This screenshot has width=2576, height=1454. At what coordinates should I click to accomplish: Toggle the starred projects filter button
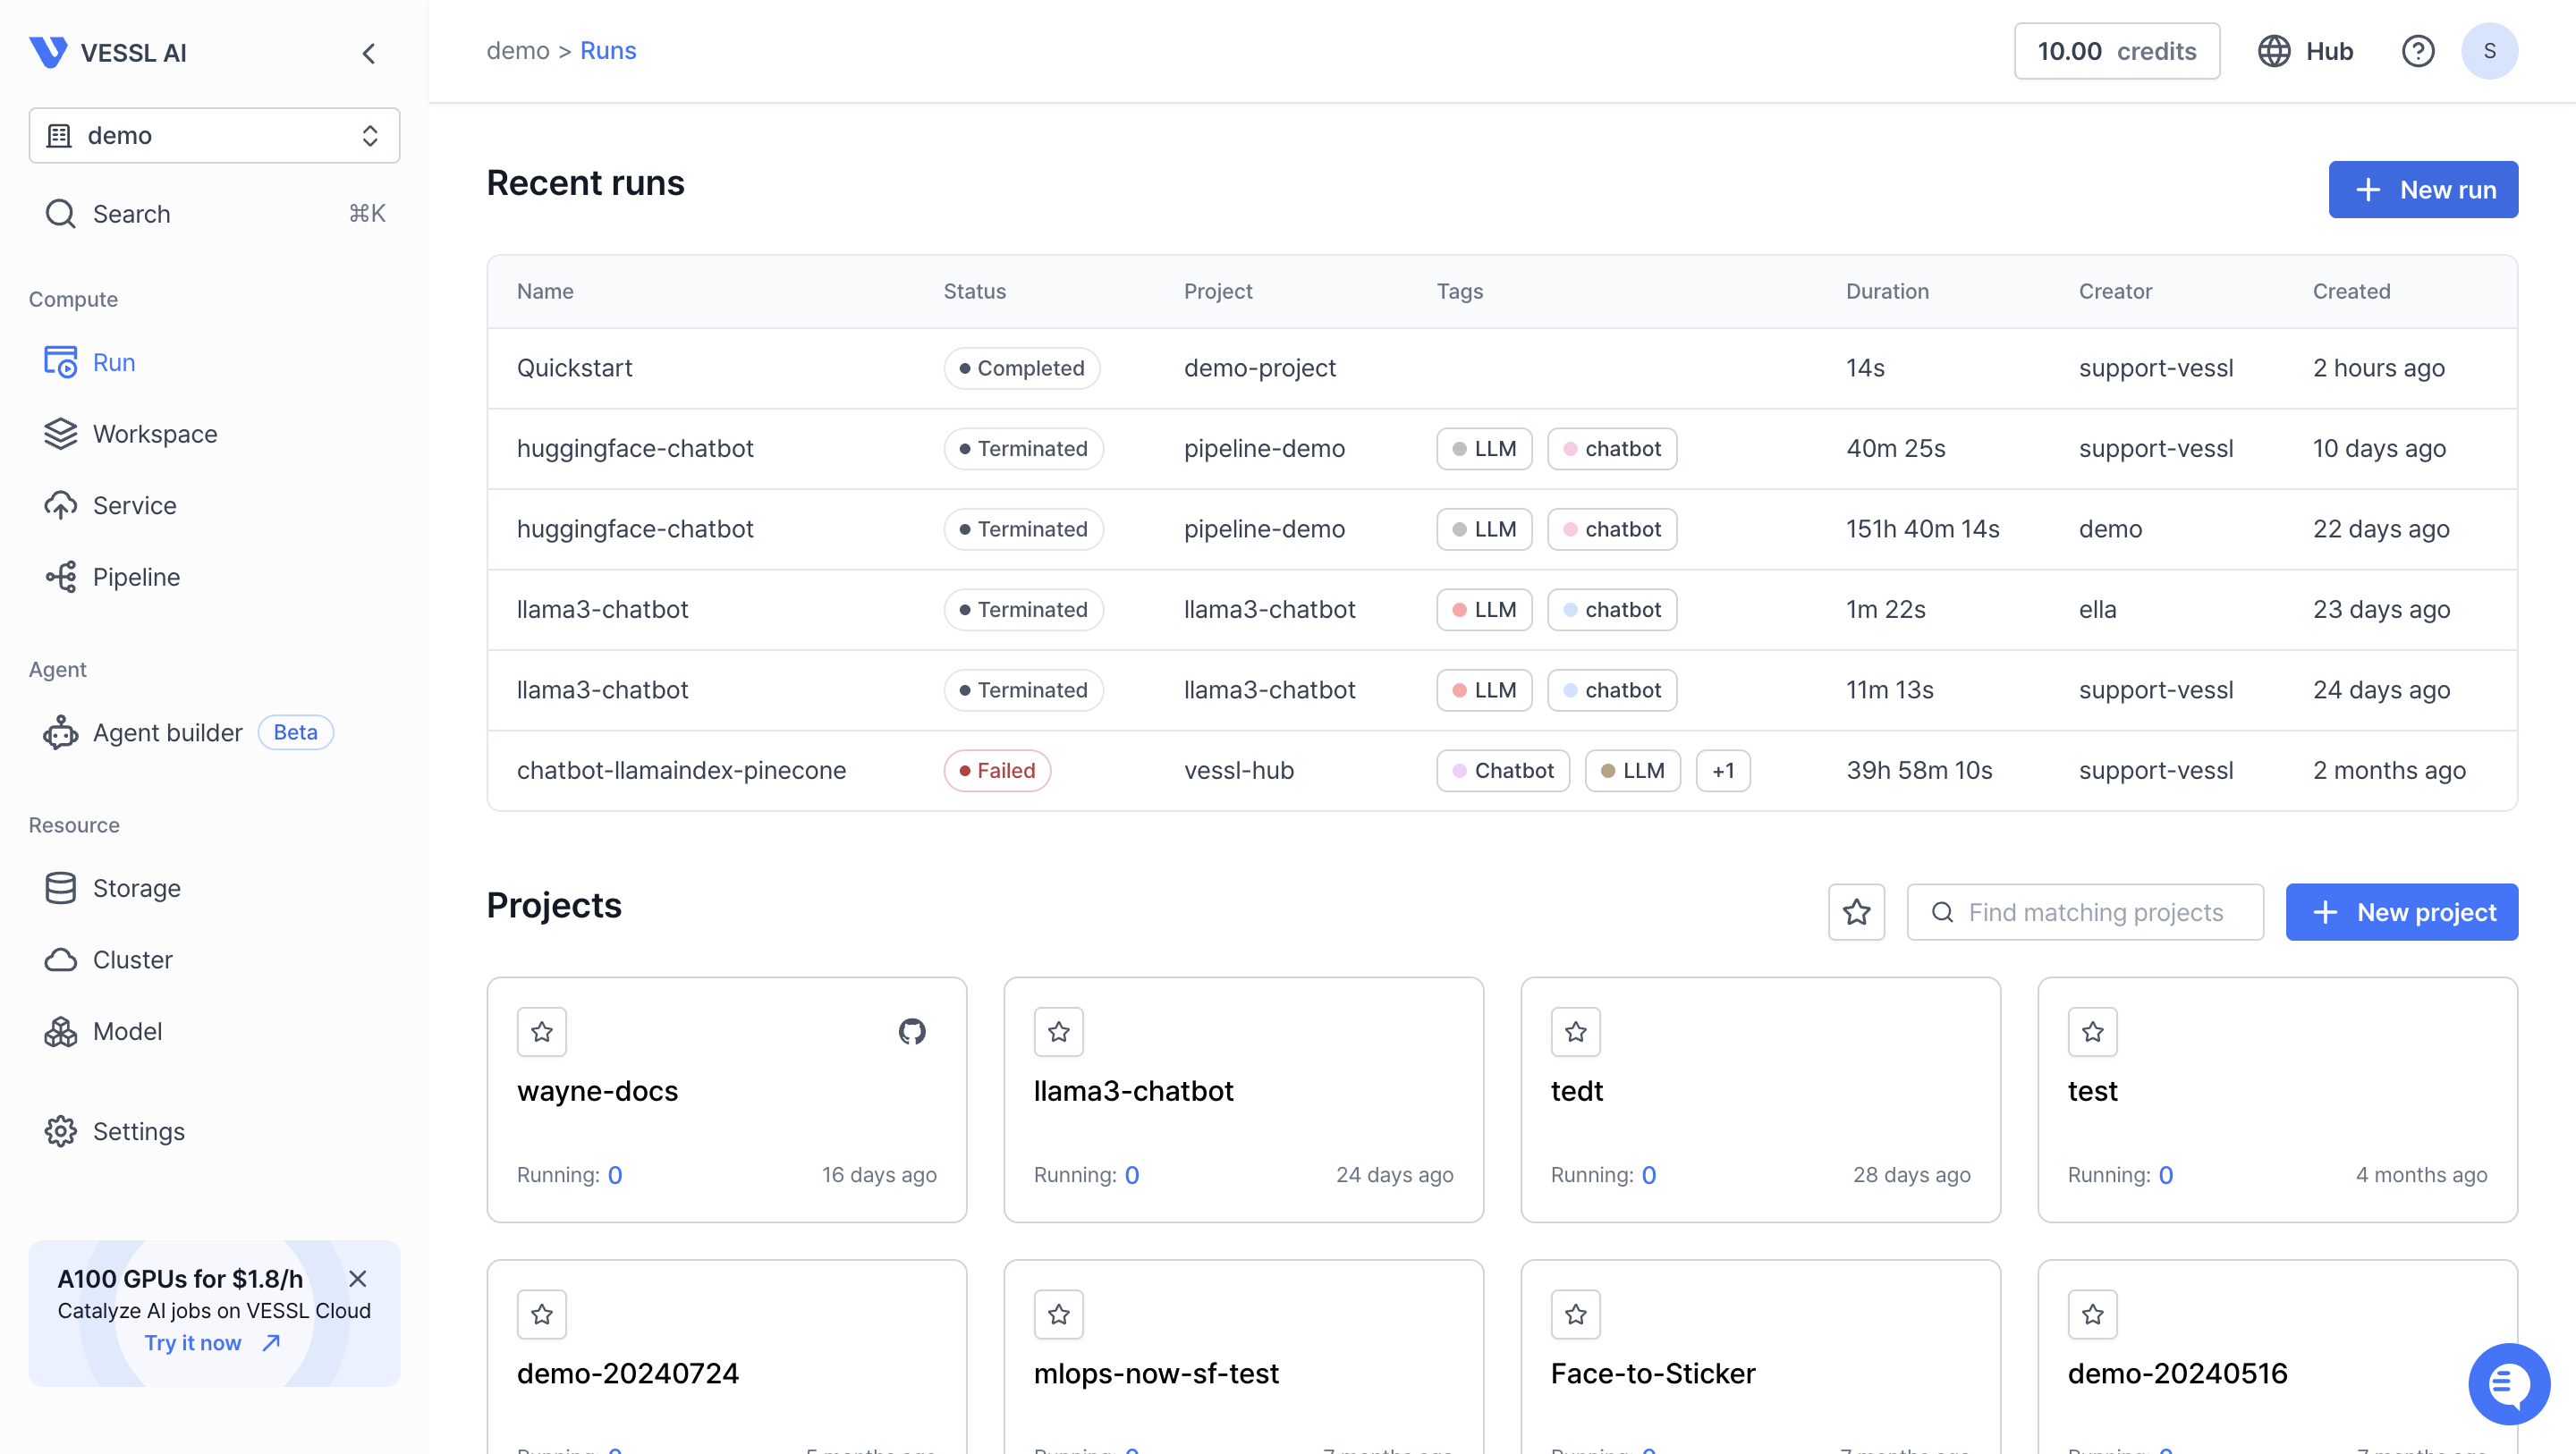[1856, 911]
